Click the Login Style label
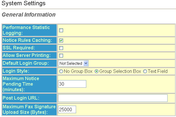Image resolution: width=176 pixels, height=117 pixels. 16,71
